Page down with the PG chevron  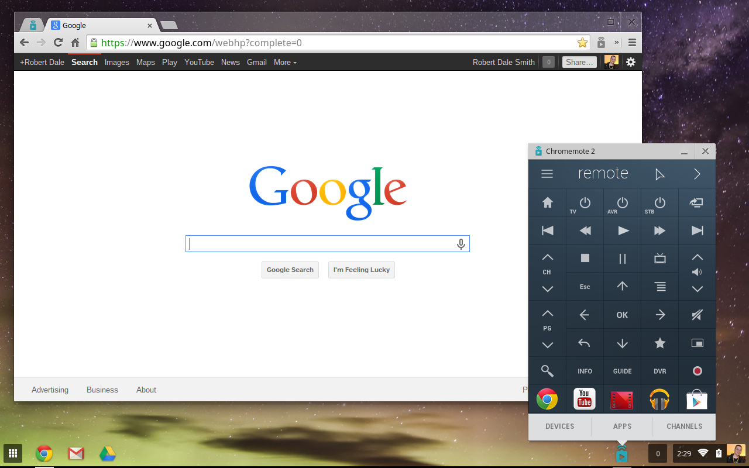(547, 345)
